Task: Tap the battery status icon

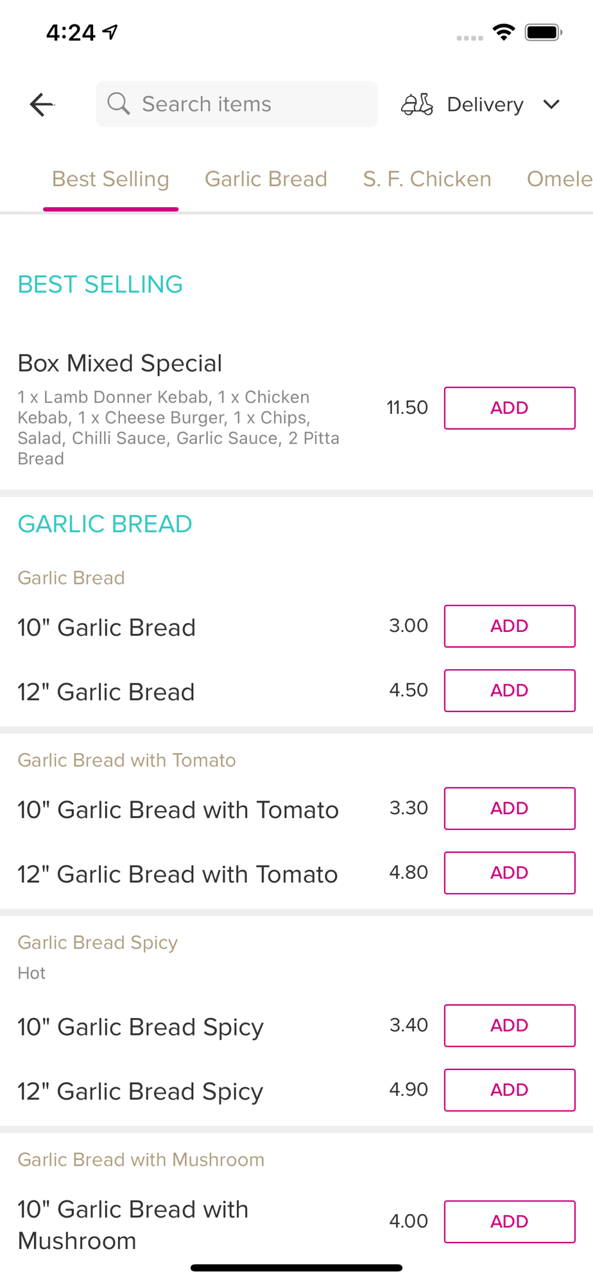Action: point(544,32)
